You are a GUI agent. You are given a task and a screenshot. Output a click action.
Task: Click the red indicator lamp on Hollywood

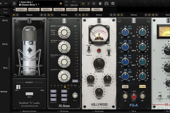(99, 51)
